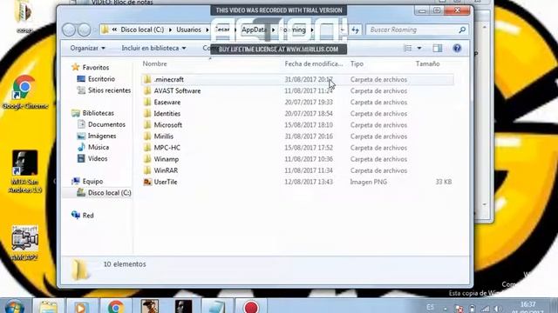Select the Microsoft folder icon
The height and width of the screenshot is (313, 558).
147,125
